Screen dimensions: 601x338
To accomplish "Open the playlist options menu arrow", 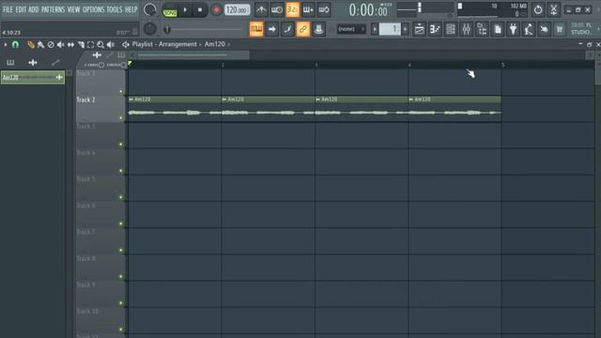I will [x=6, y=45].
